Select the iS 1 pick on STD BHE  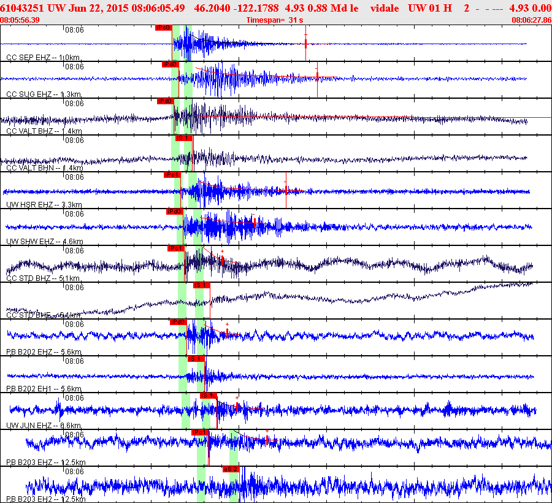pos(202,285)
